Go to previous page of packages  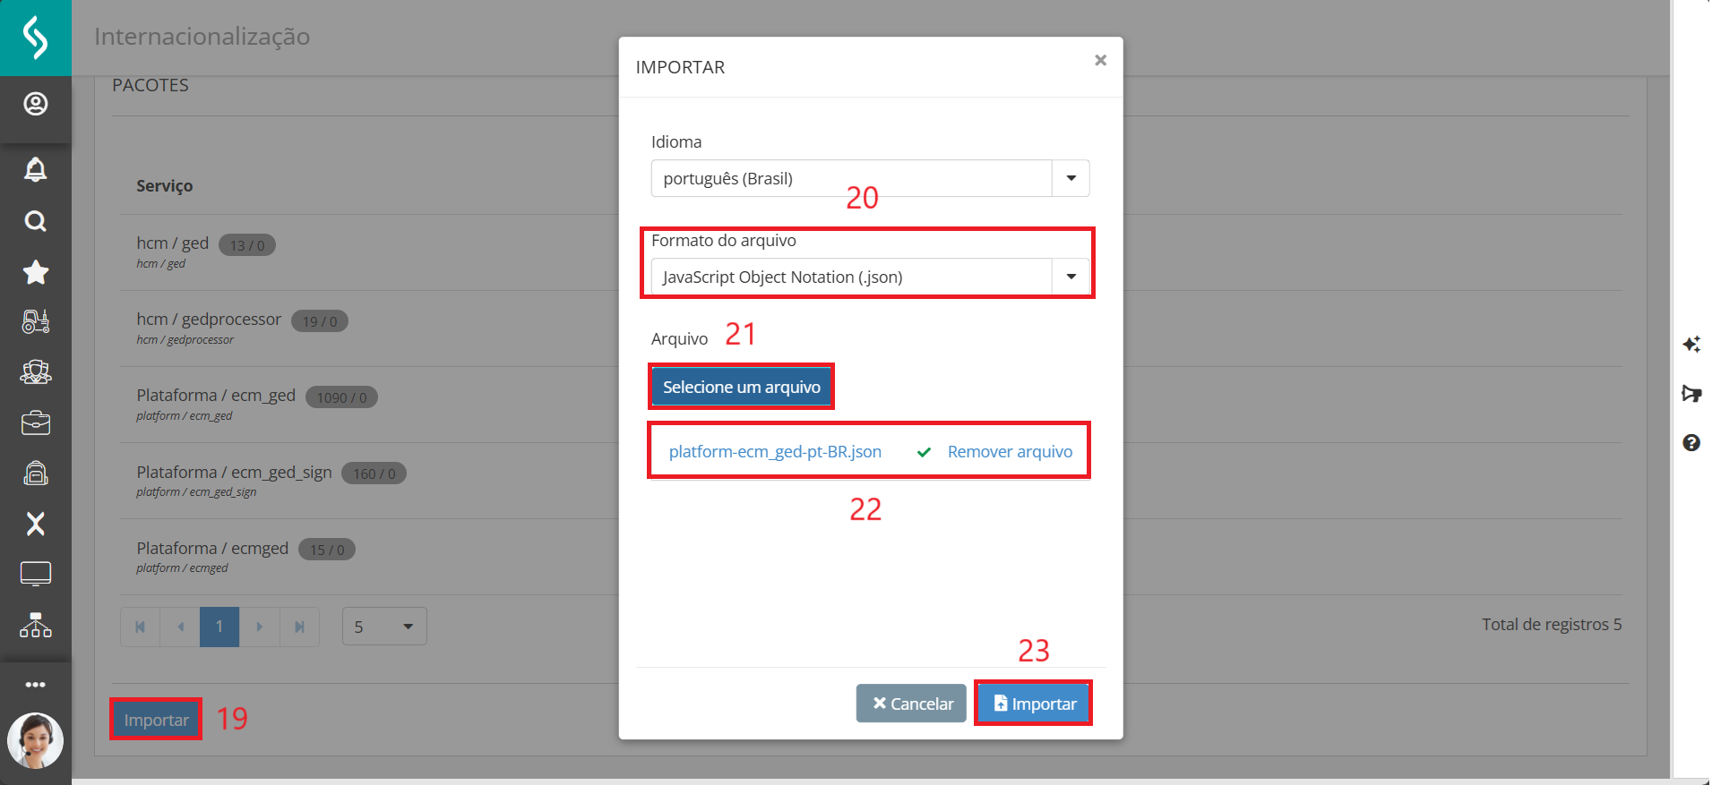[180, 627]
